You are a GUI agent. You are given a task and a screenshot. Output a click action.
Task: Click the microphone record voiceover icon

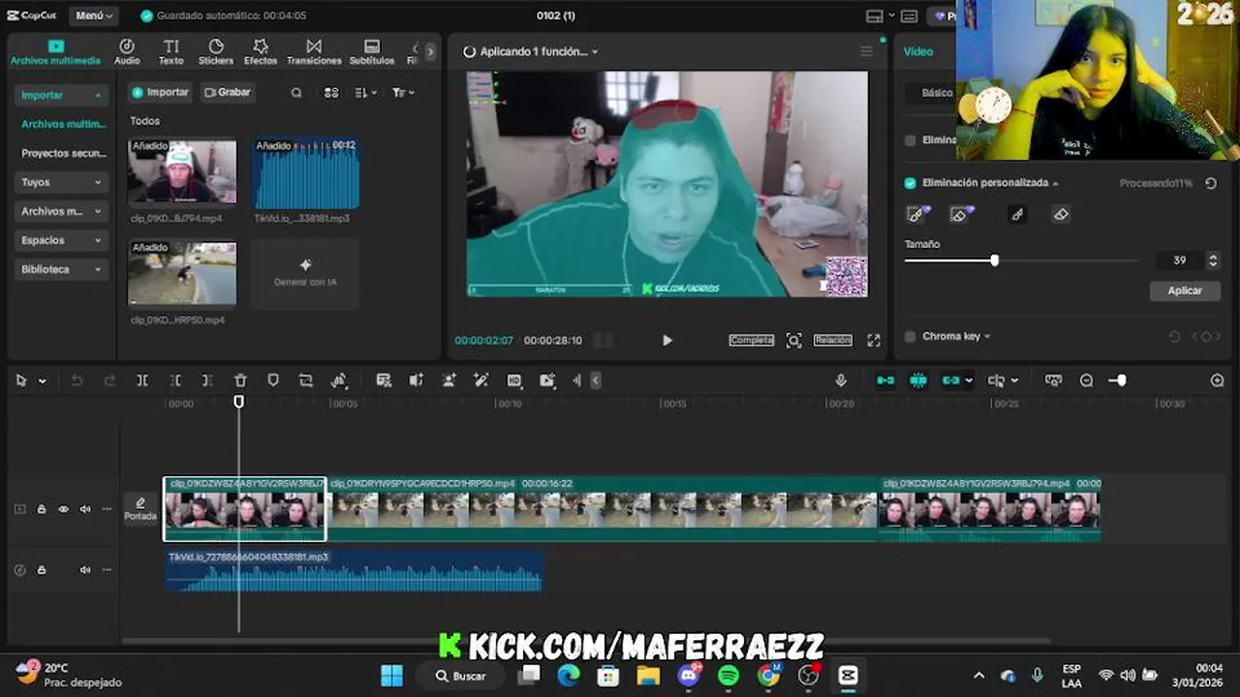(841, 380)
